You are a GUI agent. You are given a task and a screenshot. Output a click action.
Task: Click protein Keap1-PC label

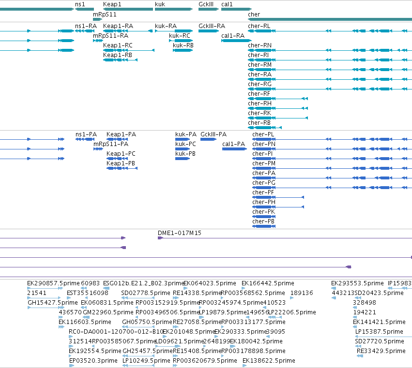[x=121, y=154]
